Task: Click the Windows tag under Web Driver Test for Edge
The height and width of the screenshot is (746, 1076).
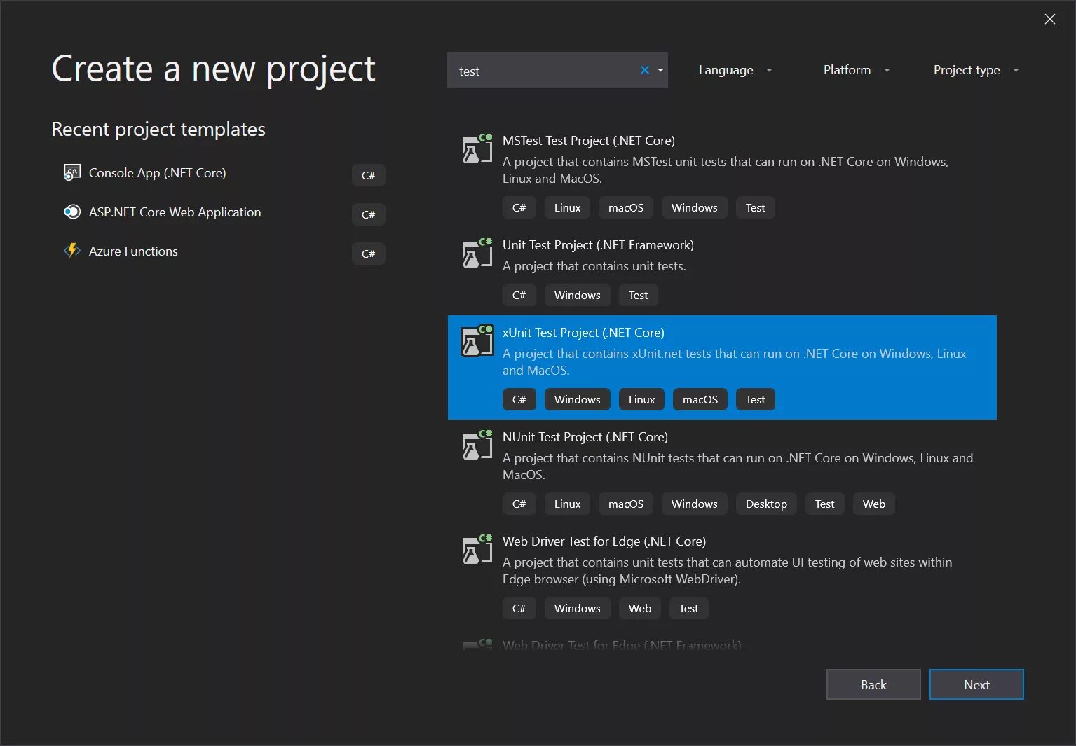Action: pos(577,608)
